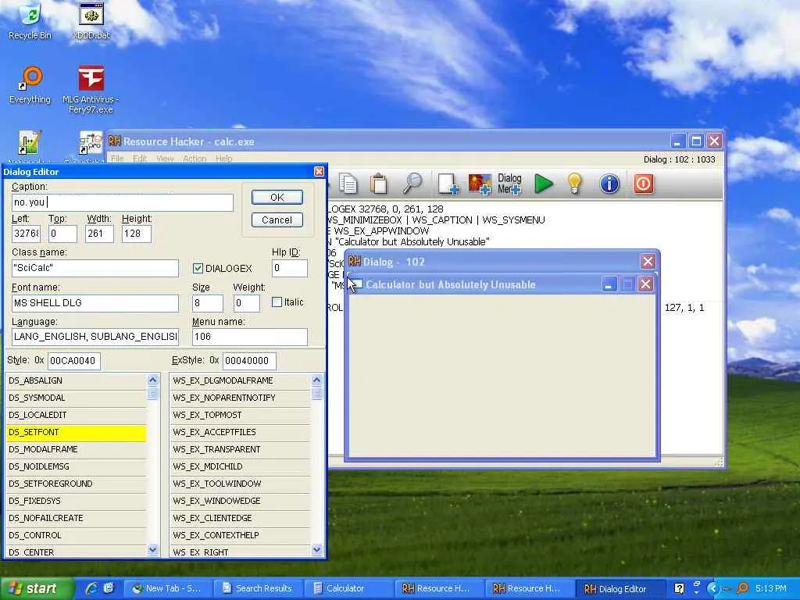Click the blue info icon in toolbar
Image resolution: width=800 pixels, height=600 pixels.
(609, 184)
